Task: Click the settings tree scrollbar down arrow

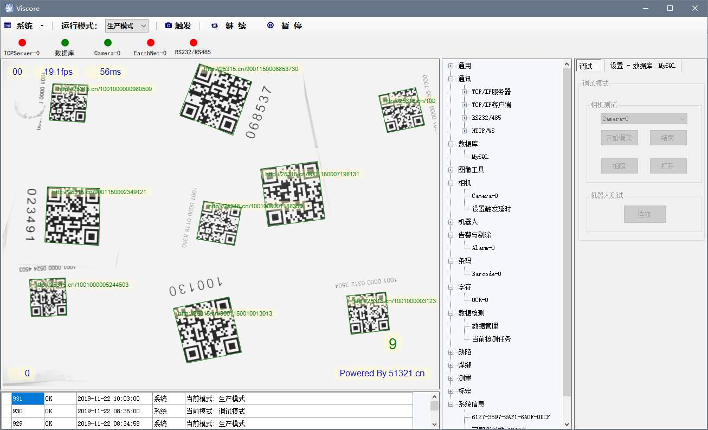Action: 567,425
